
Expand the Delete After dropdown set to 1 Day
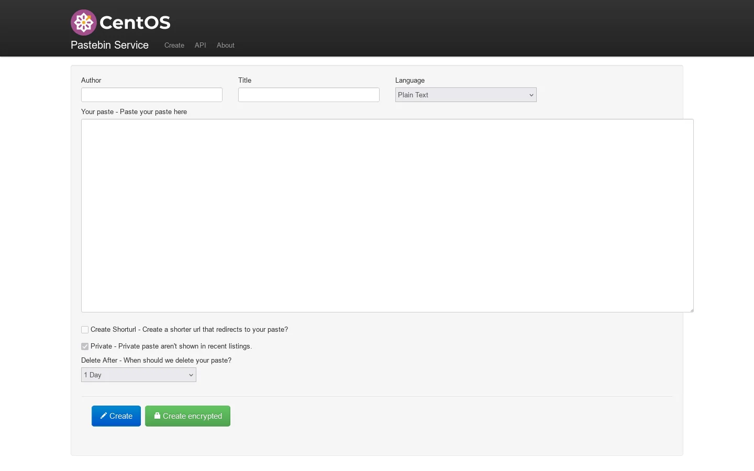click(139, 375)
